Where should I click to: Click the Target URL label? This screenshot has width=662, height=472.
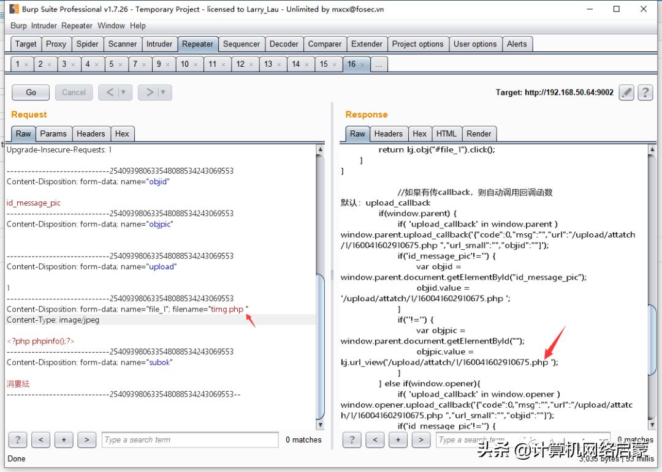pyautogui.click(x=554, y=92)
